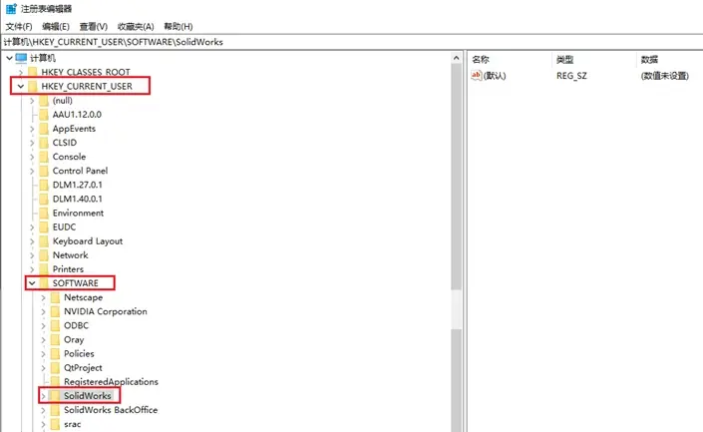Click the registry path address bar
This screenshot has width=703, height=432.
[351, 42]
